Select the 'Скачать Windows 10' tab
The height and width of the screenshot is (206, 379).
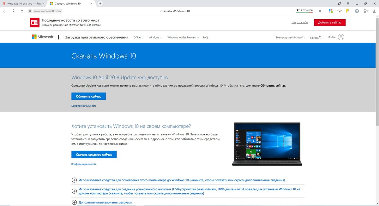(71, 3)
